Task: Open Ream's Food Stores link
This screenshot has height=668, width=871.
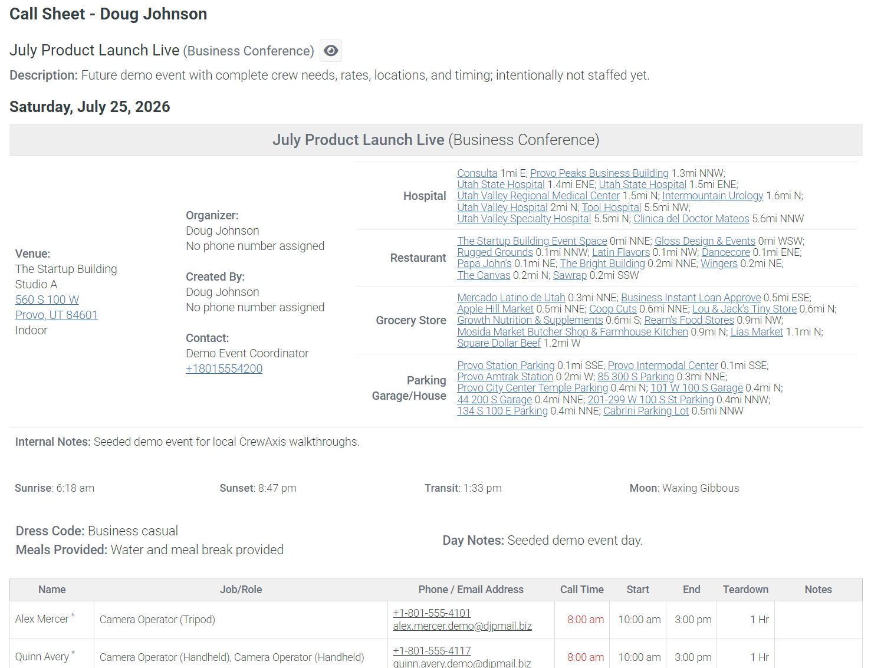Action: point(689,320)
